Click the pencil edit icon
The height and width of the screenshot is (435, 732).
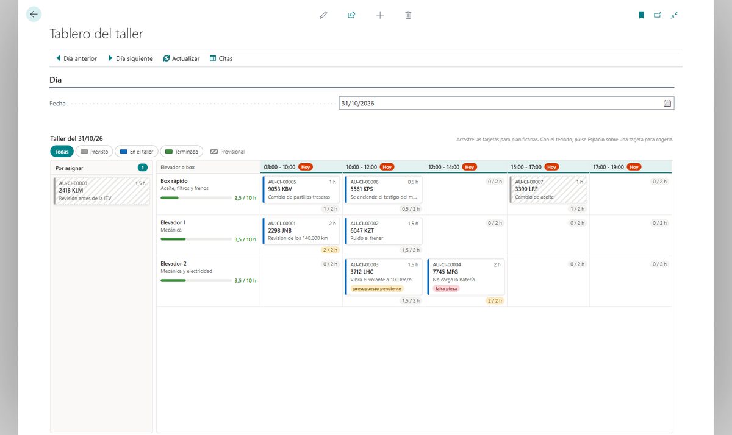point(323,15)
